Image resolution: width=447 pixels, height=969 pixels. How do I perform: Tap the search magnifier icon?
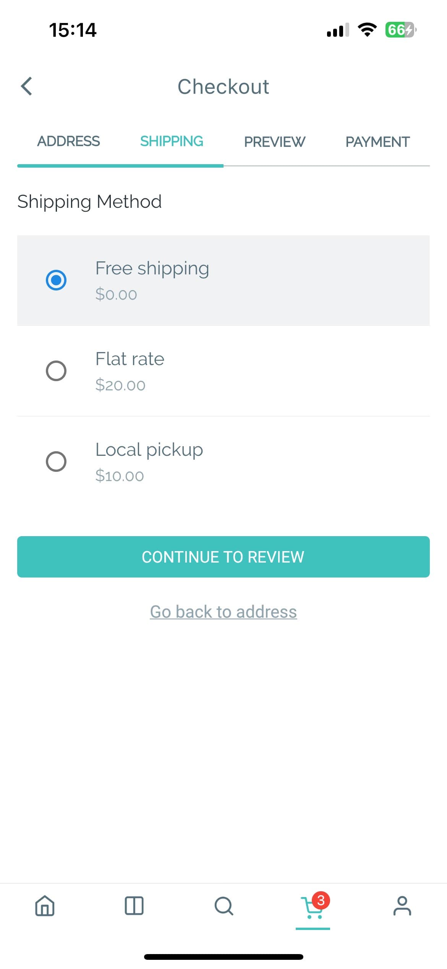pos(223,905)
